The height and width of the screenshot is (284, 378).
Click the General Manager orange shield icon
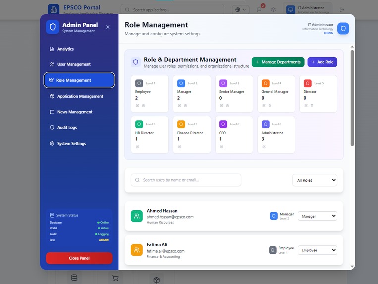click(266, 83)
